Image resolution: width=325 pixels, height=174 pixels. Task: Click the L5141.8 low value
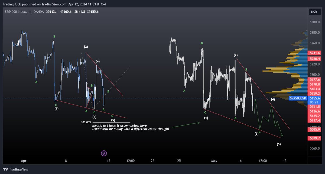[79, 12]
